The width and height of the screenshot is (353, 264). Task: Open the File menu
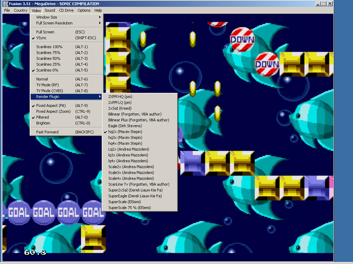pos(7,10)
